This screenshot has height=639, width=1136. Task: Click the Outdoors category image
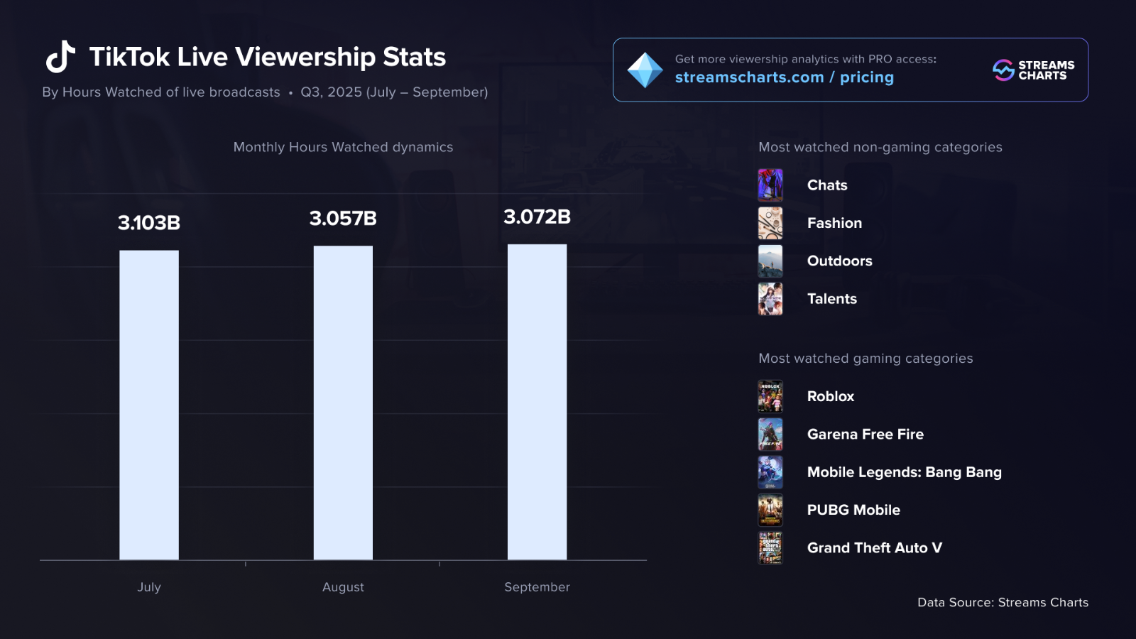770,261
